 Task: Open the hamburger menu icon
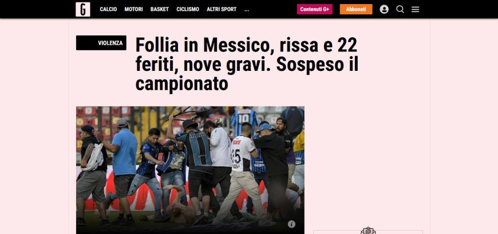point(415,10)
